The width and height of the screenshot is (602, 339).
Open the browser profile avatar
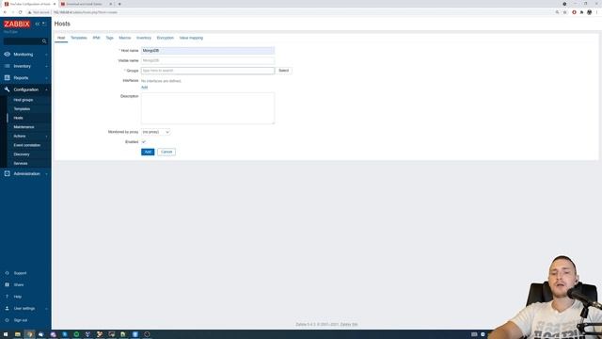(590, 12)
